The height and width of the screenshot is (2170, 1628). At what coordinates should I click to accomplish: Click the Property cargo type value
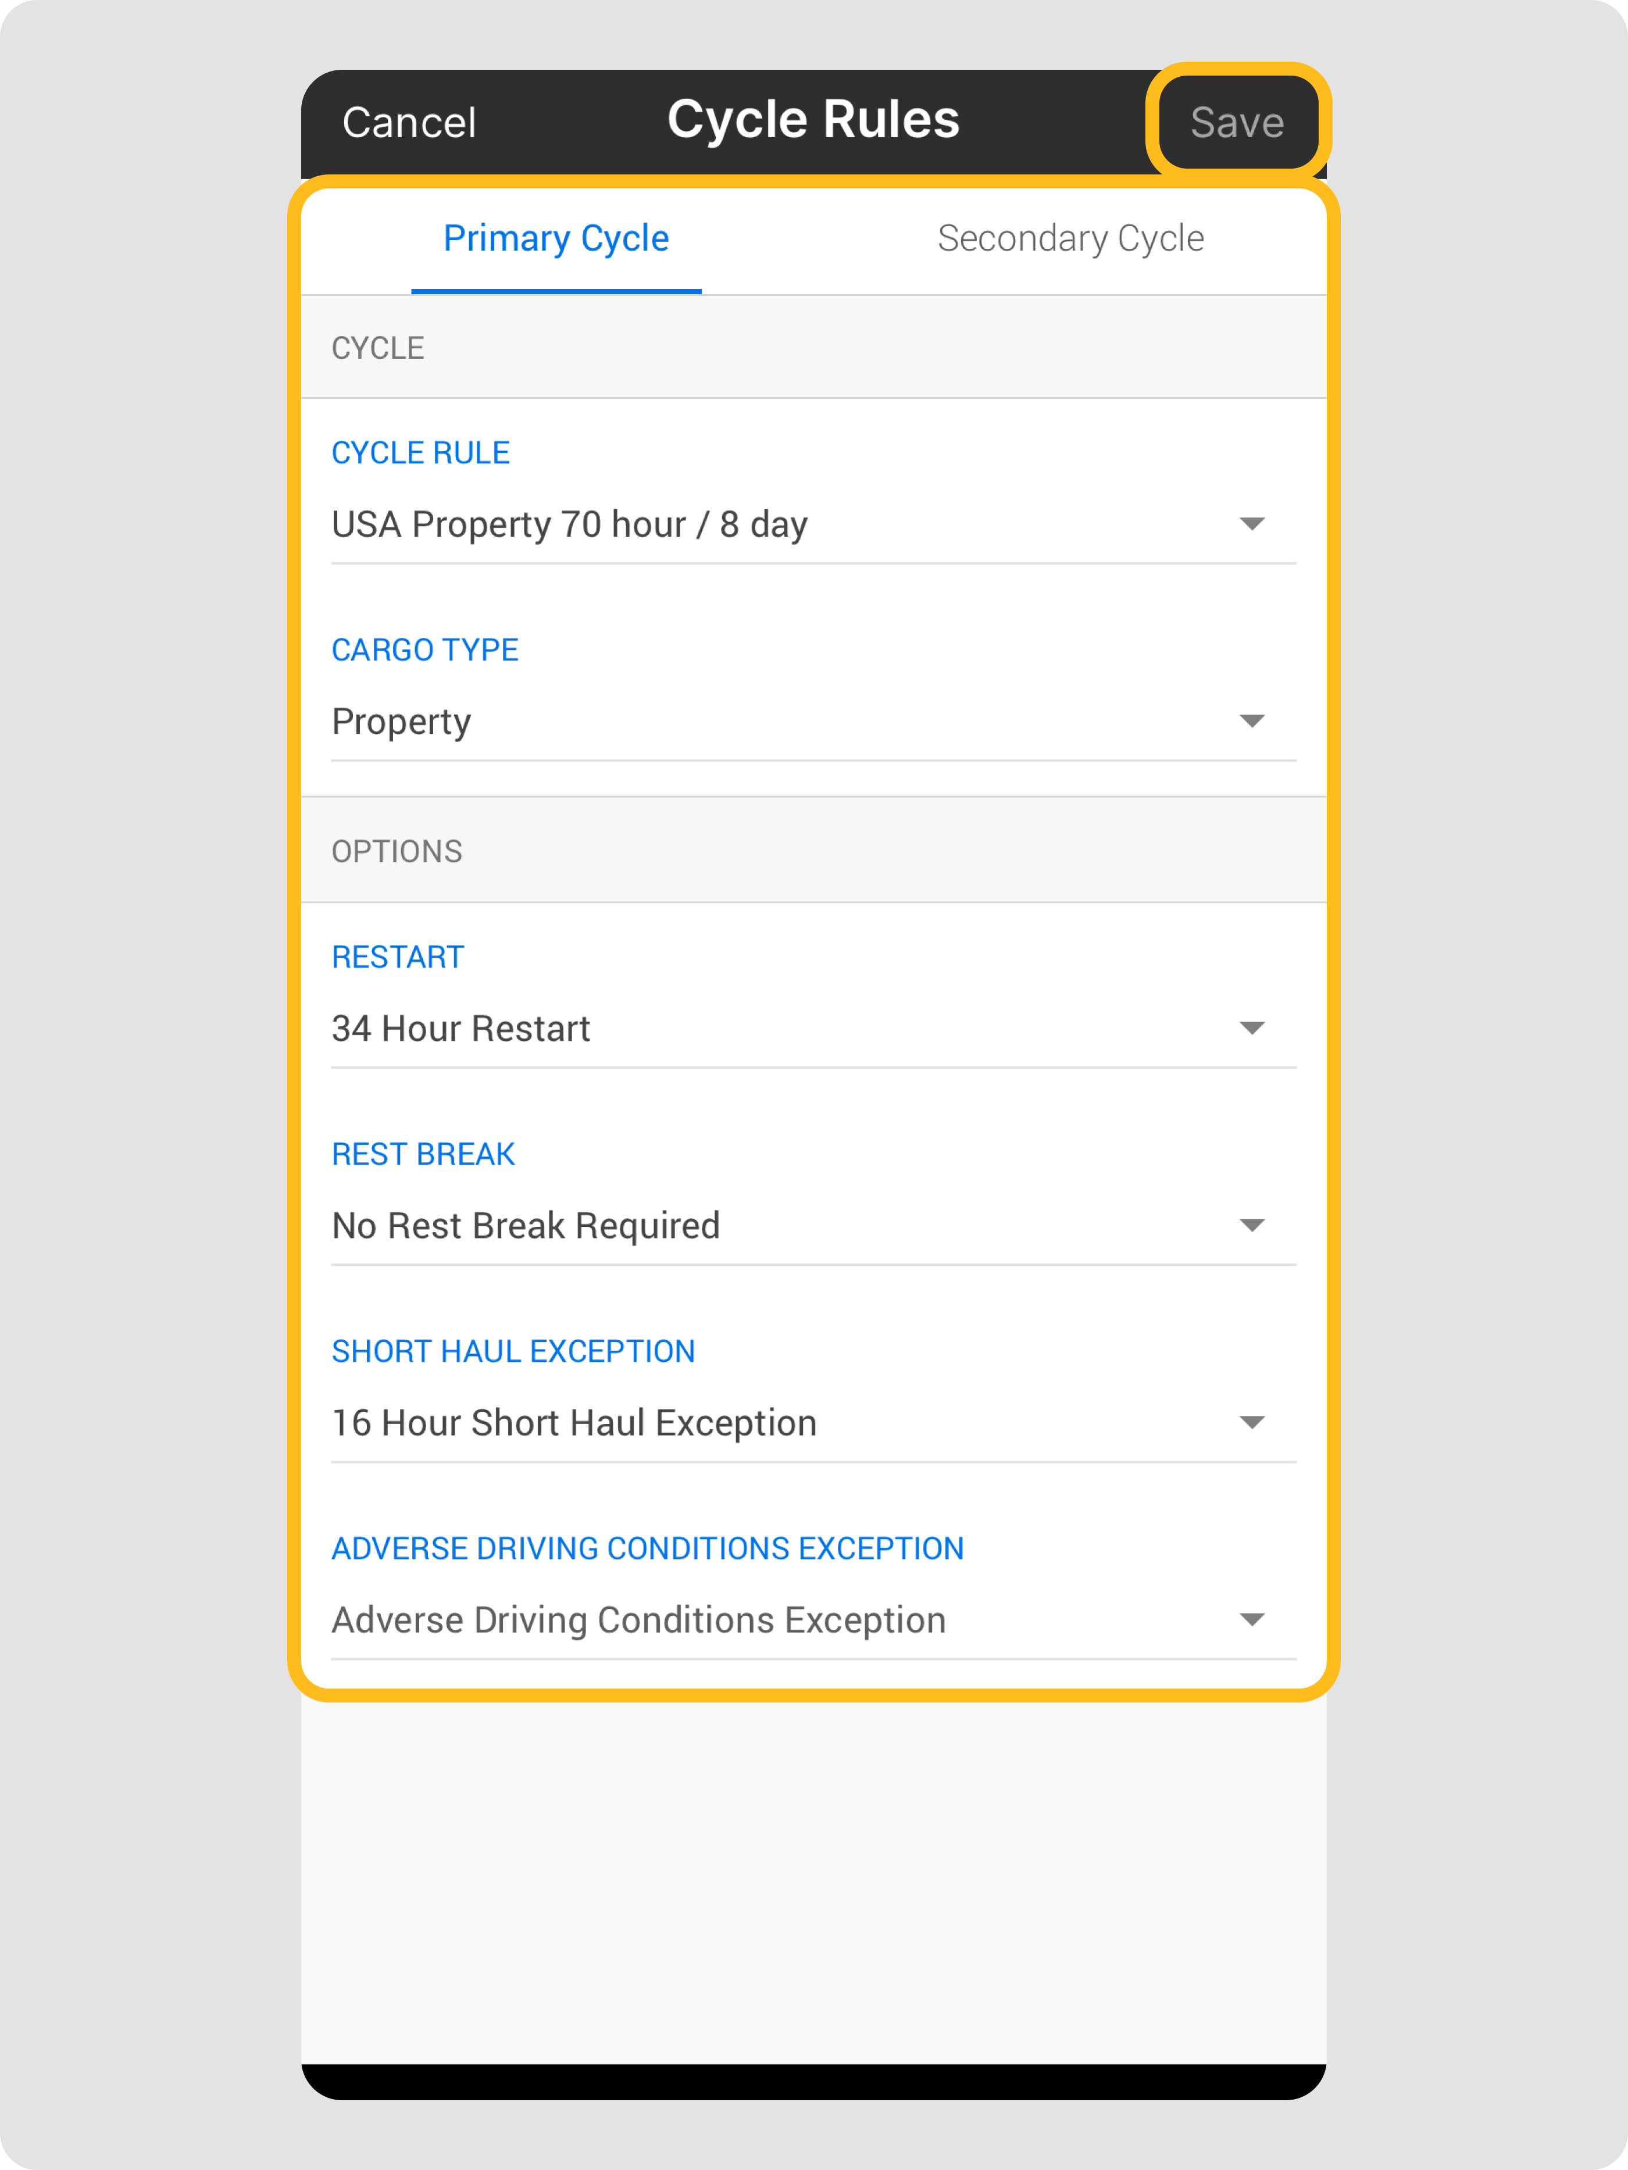pyautogui.click(x=401, y=722)
